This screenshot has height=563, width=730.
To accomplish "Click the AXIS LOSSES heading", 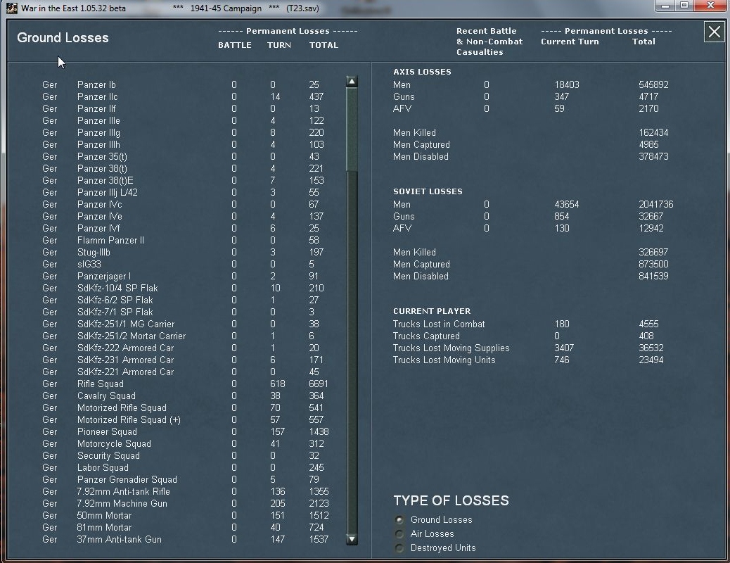I will tap(422, 72).
